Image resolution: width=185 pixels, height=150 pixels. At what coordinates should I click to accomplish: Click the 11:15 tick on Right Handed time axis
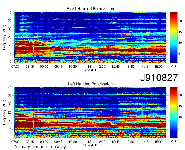[87, 67]
